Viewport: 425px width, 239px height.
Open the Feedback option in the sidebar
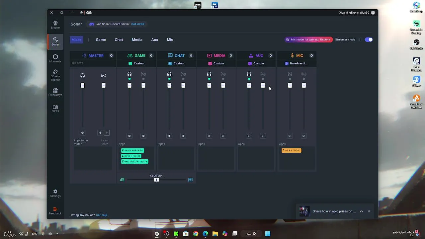click(55, 211)
